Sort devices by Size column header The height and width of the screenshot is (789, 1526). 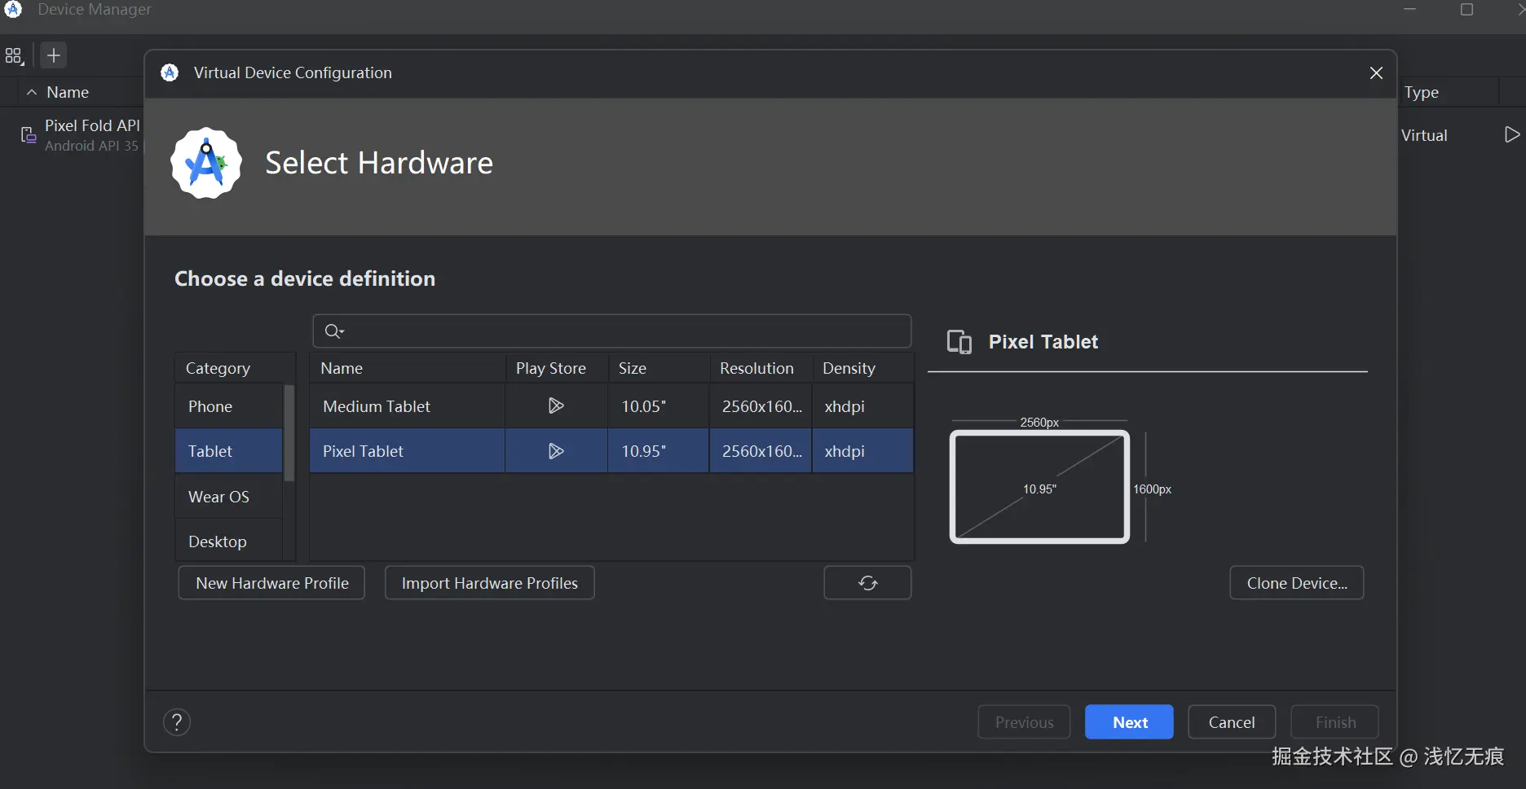[x=632, y=368]
